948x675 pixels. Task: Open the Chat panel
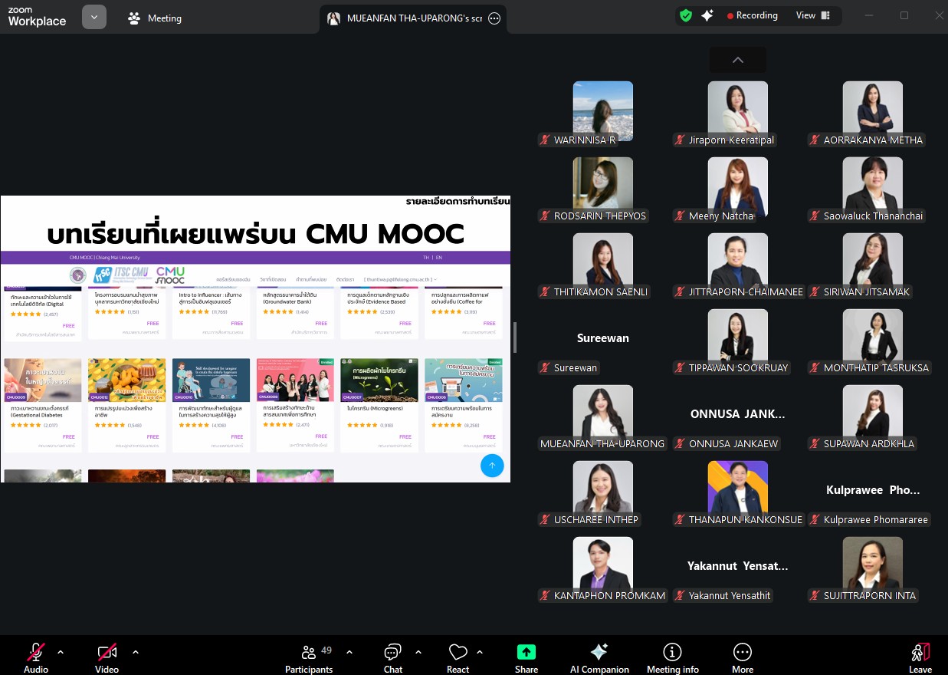pyautogui.click(x=392, y=657)
